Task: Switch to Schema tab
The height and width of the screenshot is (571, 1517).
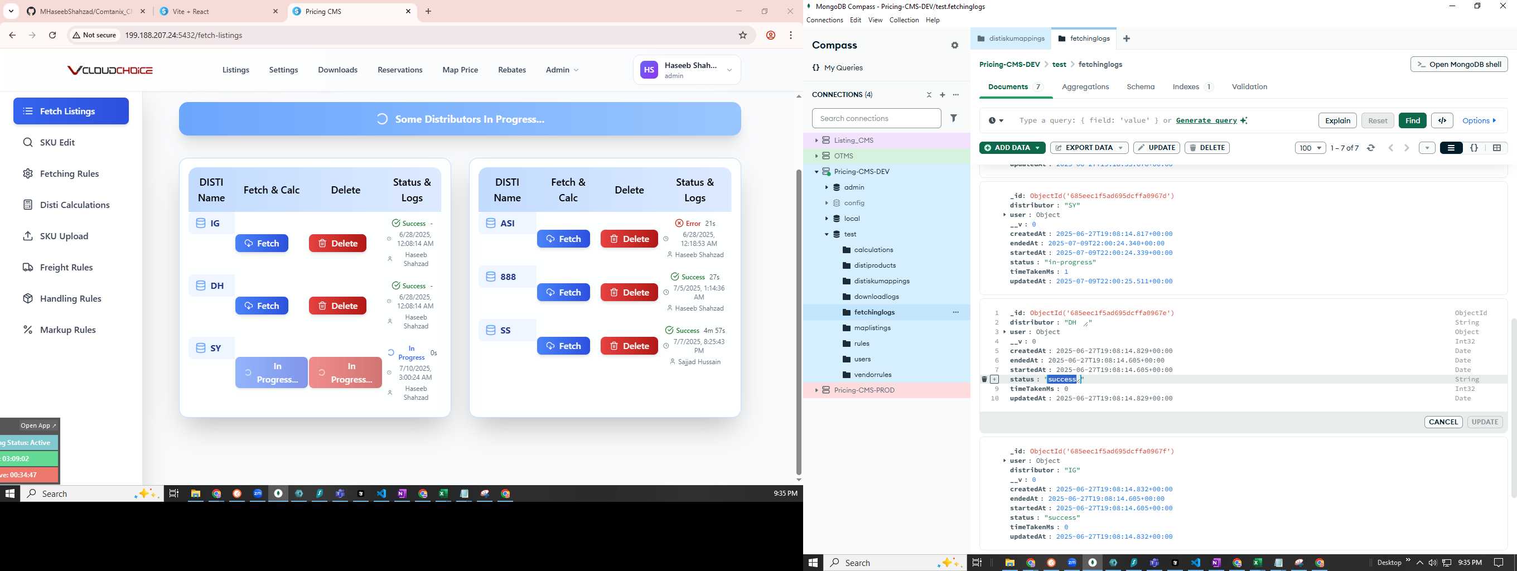Action: (x=1140, y=86)
